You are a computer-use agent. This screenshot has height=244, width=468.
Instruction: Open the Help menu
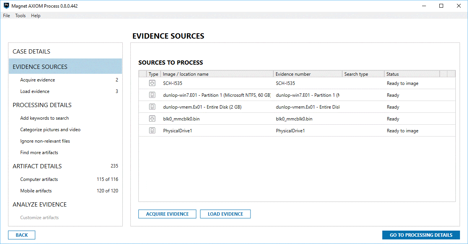pos(36,16)
